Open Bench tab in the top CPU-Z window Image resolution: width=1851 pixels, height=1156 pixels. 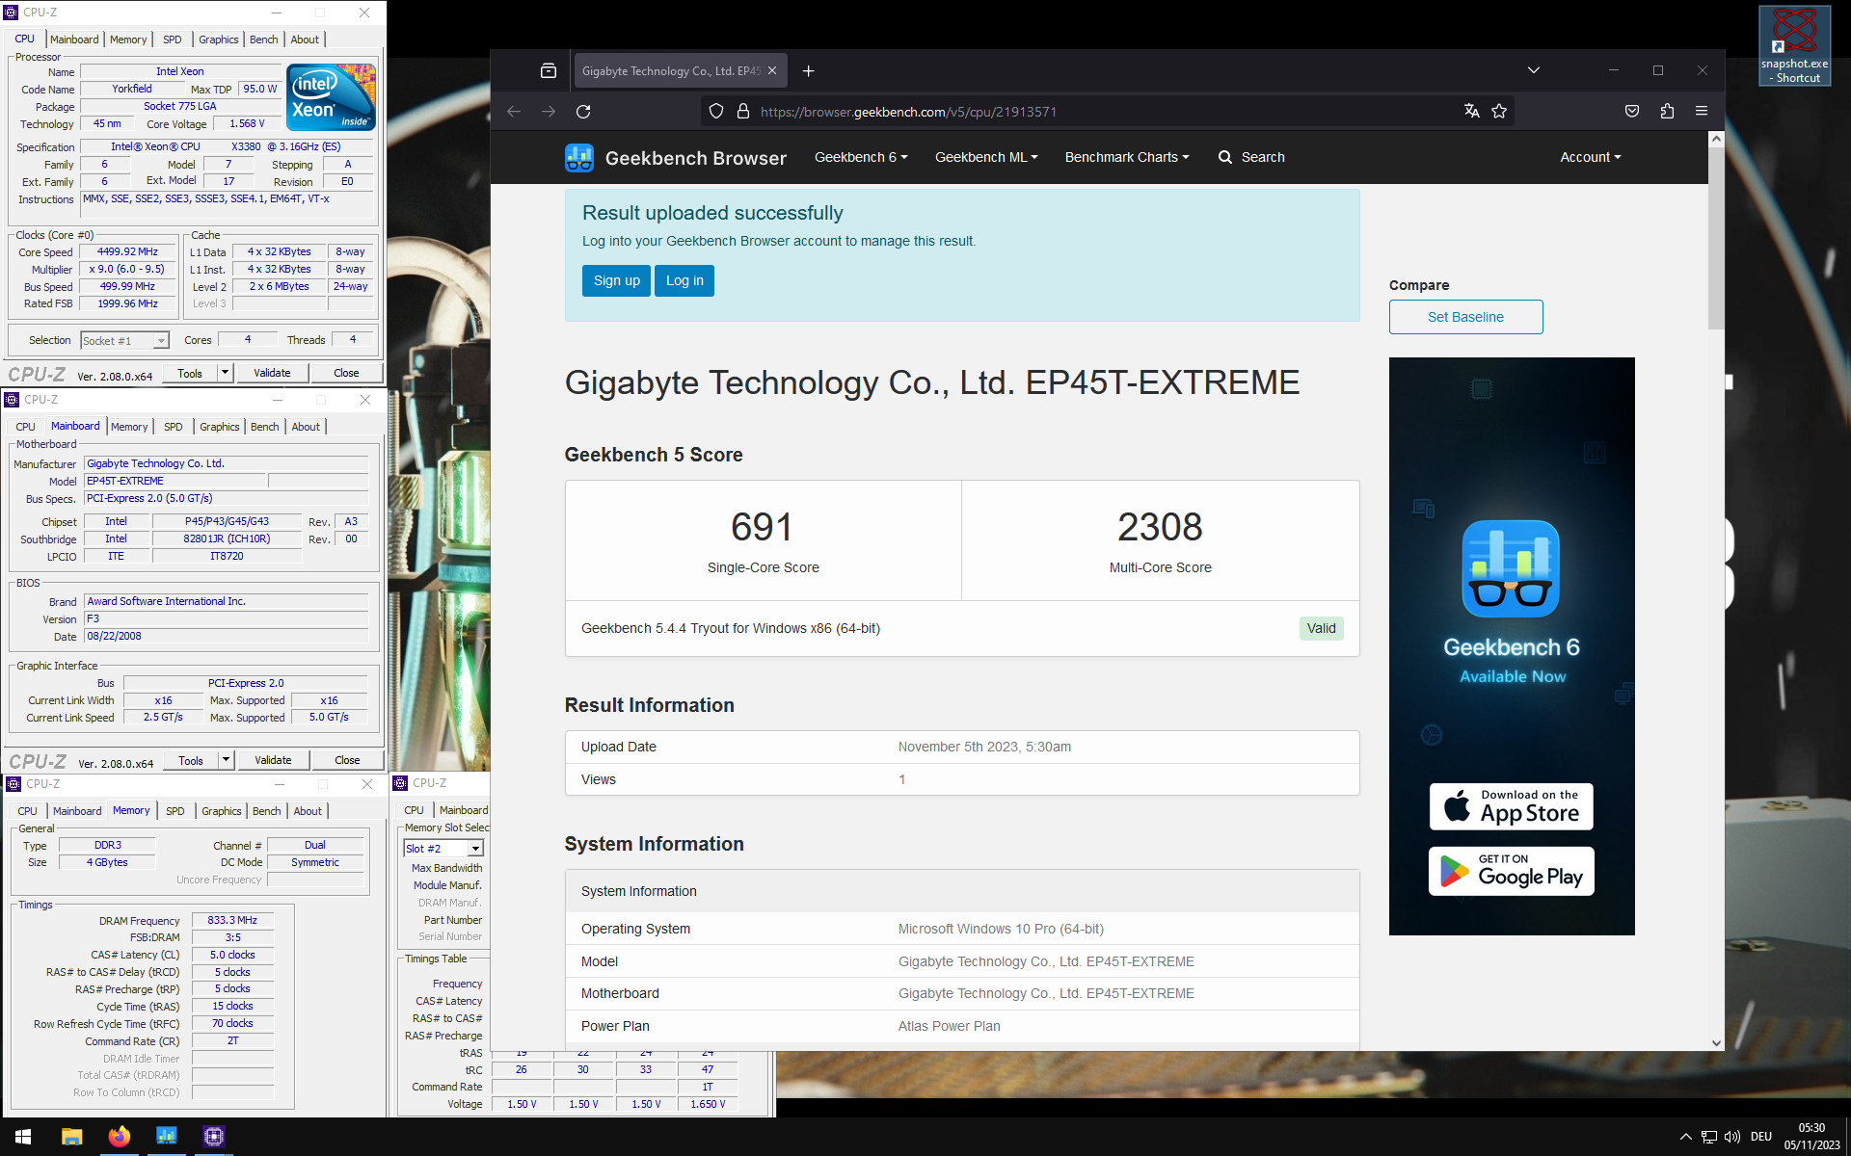(263, 39)
